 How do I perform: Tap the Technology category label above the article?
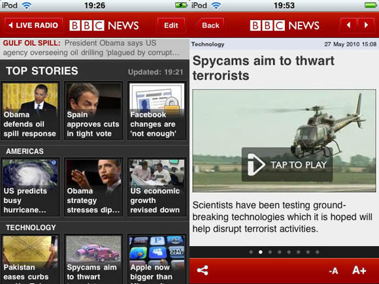pos(208,44)
